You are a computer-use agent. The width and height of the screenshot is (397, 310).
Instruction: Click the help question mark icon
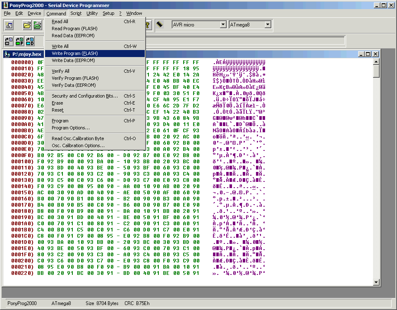tap(148, 25)
